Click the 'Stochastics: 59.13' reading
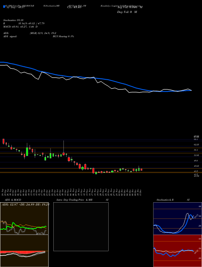This screenshot has height=267, width=202. click(13, 21)
